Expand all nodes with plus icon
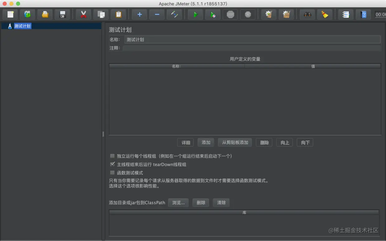This screenshot has height=241, width=386. (x=139, y=14)
